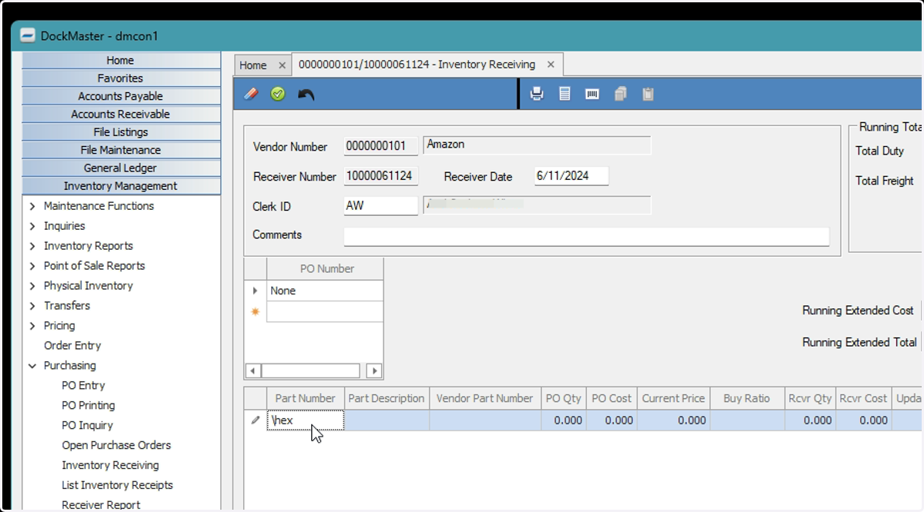Click the eraser icon in the toolbar
Viewport: 924px width, 512px height.
click(x=251, y=94)
